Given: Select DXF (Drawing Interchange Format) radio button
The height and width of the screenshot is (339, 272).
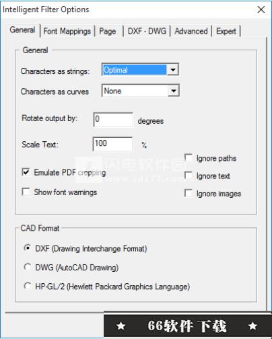Looking at the screenshot, I should [x=28, y=248].
